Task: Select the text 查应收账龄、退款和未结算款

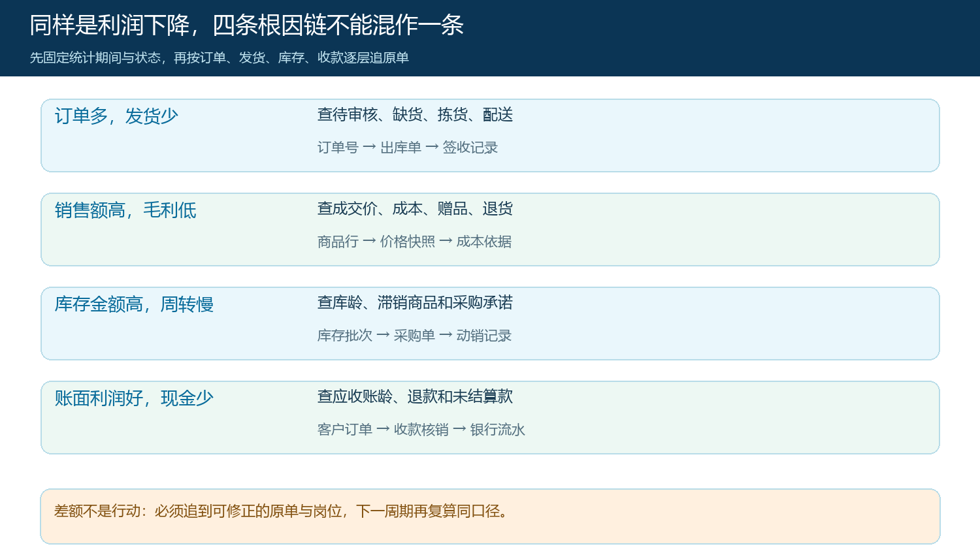Action: 415,397
